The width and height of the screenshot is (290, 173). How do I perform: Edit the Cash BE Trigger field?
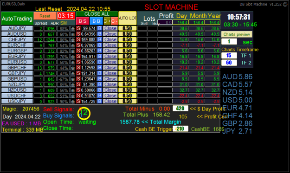tap(180, 128)
